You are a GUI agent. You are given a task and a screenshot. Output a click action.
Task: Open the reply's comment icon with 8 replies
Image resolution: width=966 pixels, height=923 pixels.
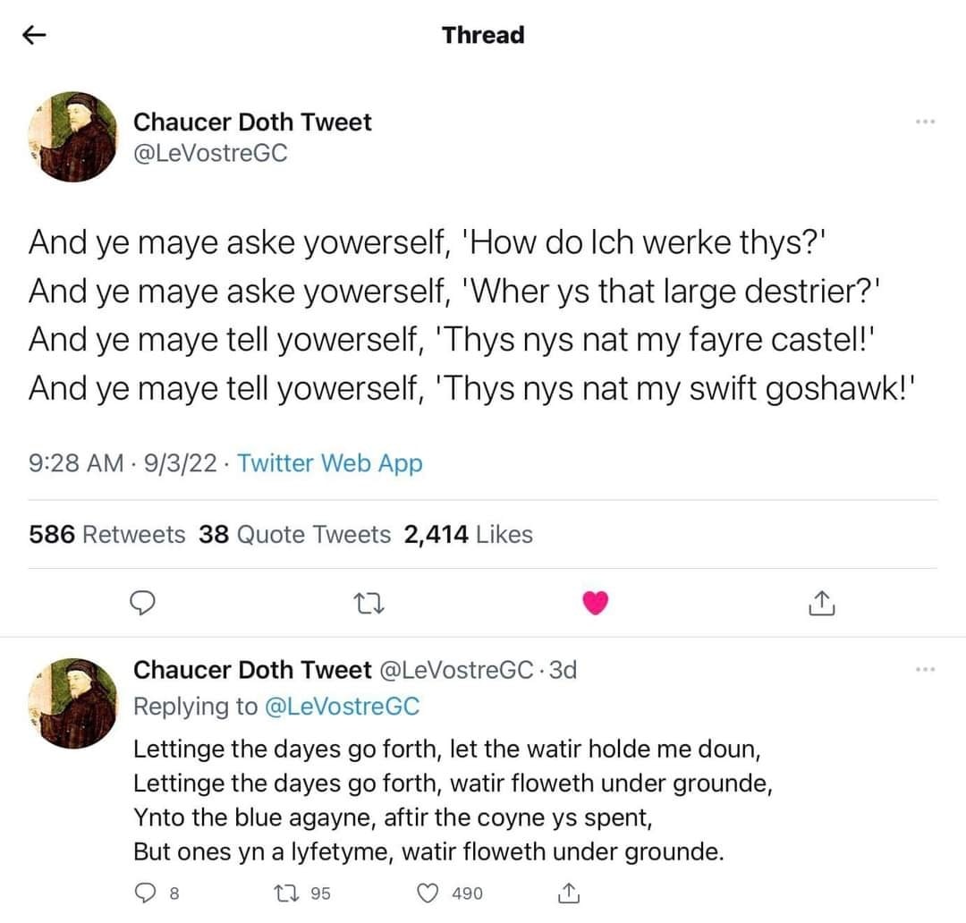tap(147, 892)
